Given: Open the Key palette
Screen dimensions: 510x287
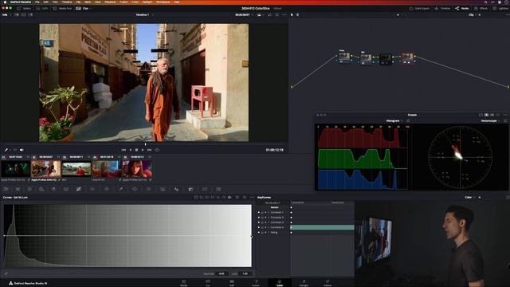Looking at the screenshot, I should point(191,189).
